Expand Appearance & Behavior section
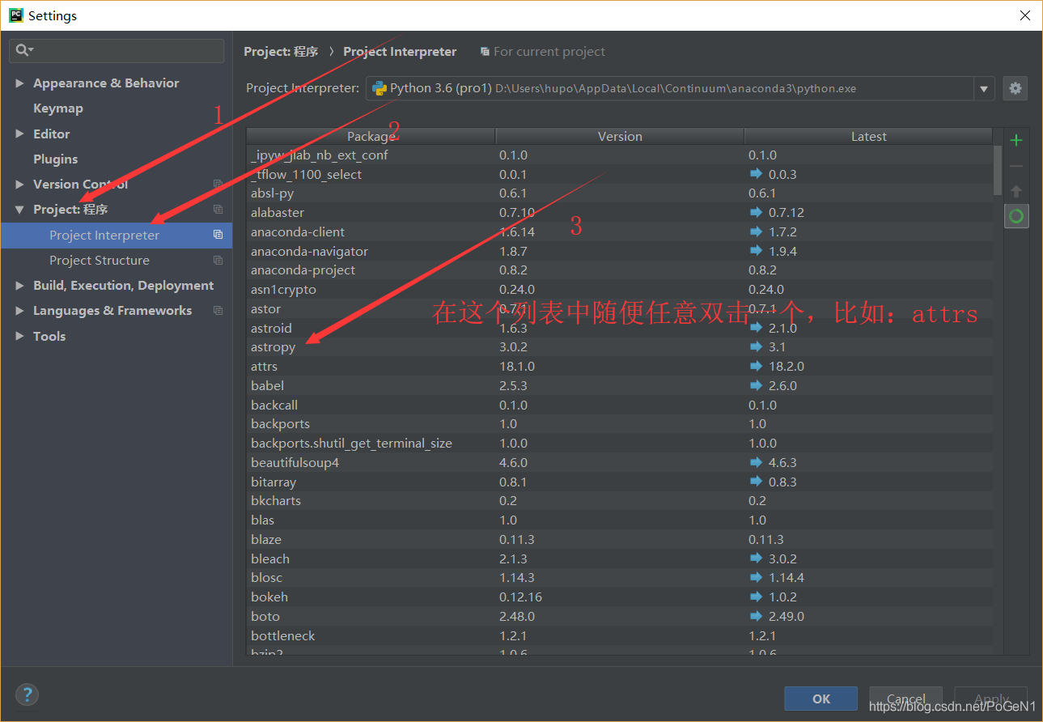This screenshot has width=1043, height=722. [x=19, y=83]
